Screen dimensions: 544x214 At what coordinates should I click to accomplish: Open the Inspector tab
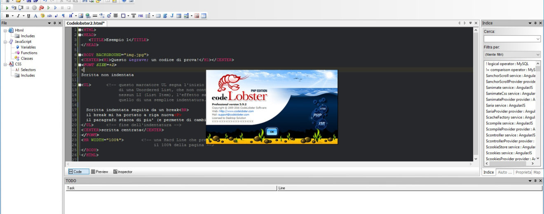pyautogui.click(x=123, y=172)
